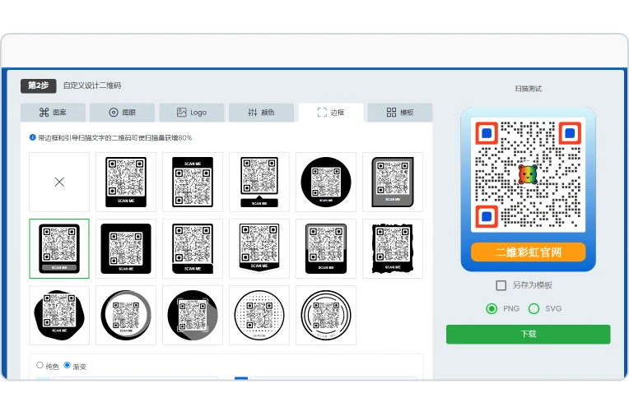
Task: Select the black circle with shadow frame
Action: coord(193,315)
